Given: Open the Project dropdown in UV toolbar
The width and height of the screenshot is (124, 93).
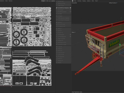Looking at the screenshot, I should point(45,1).
